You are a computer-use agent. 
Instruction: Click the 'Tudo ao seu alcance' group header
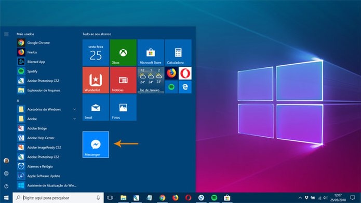97,34
